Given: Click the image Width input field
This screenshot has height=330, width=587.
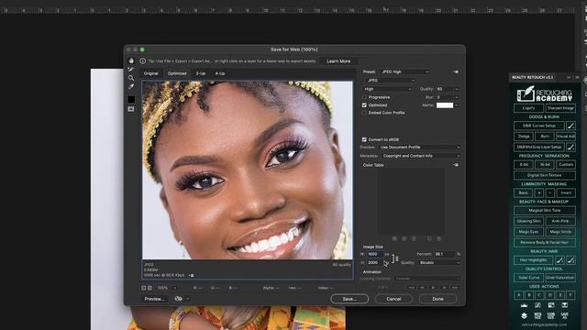Looking at the screenshot, I should pyautogui.click(x=374, y=254).
